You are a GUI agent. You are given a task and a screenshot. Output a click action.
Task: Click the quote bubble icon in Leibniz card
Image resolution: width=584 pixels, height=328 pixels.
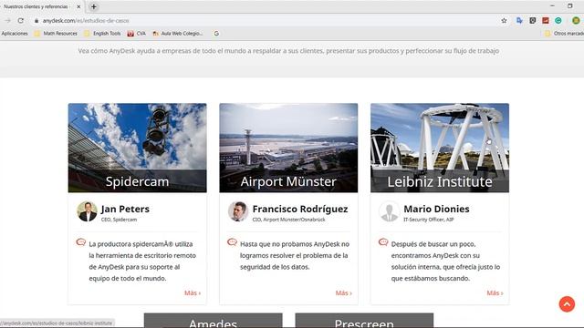(383, 242)
